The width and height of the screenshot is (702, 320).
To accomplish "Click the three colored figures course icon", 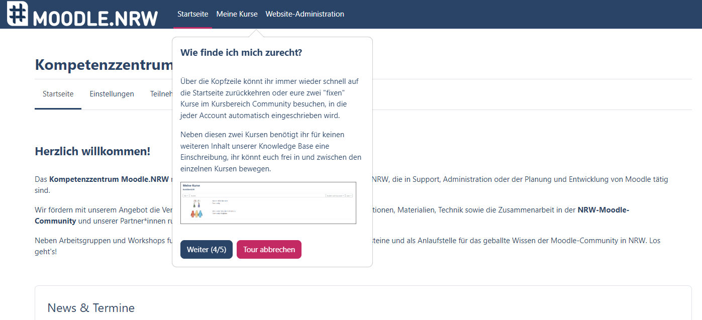I will pos(196,214).
